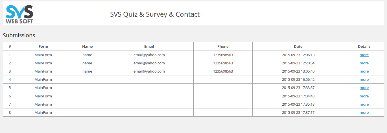The height and width of the screenshot is (133, 387).
Task: View 'more' link of submission 3
Action: point(364,71)
